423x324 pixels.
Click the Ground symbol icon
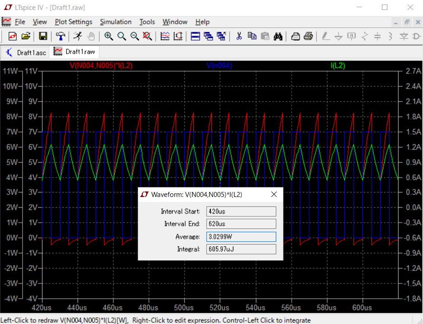(x=338, y=36)
